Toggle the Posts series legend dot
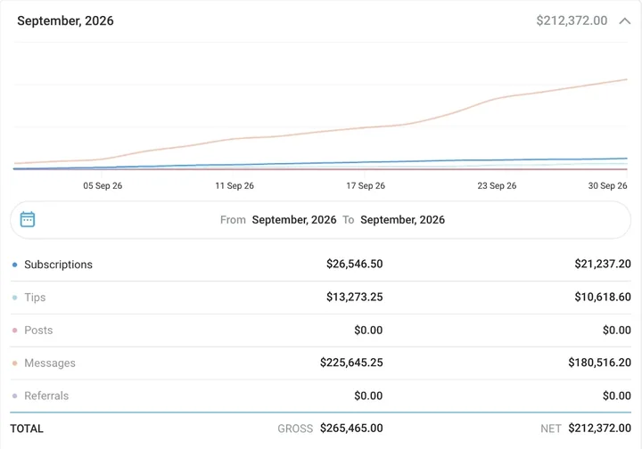The width and height of the screenshot is (642, 449). coord(15,330)
